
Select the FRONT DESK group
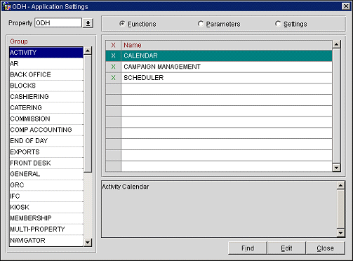click(46, 163)
